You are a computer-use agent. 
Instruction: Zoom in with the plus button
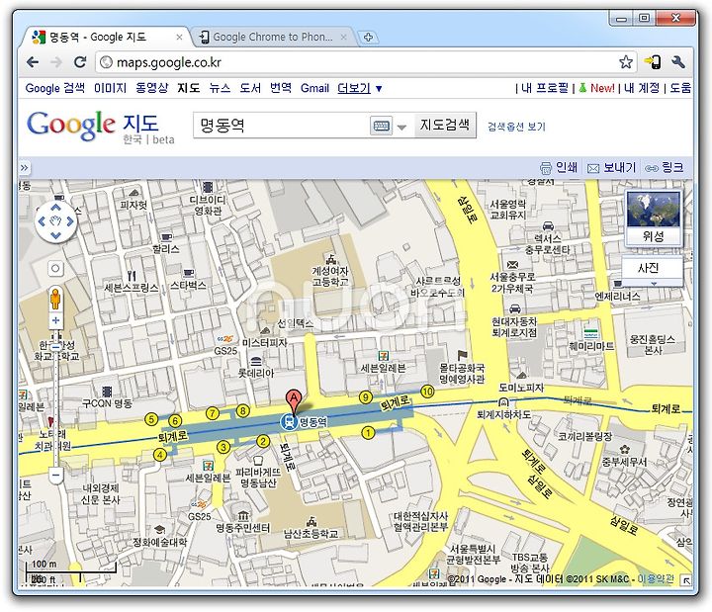55,320
